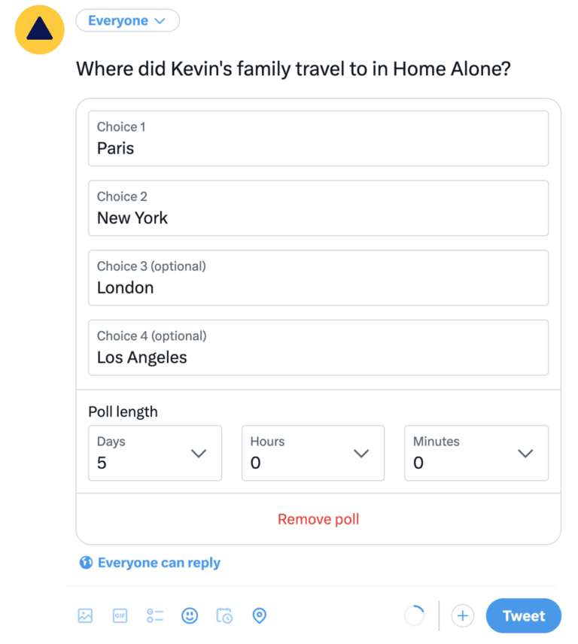Click the Choice 4 field with Los Angeles

(318, 348)
